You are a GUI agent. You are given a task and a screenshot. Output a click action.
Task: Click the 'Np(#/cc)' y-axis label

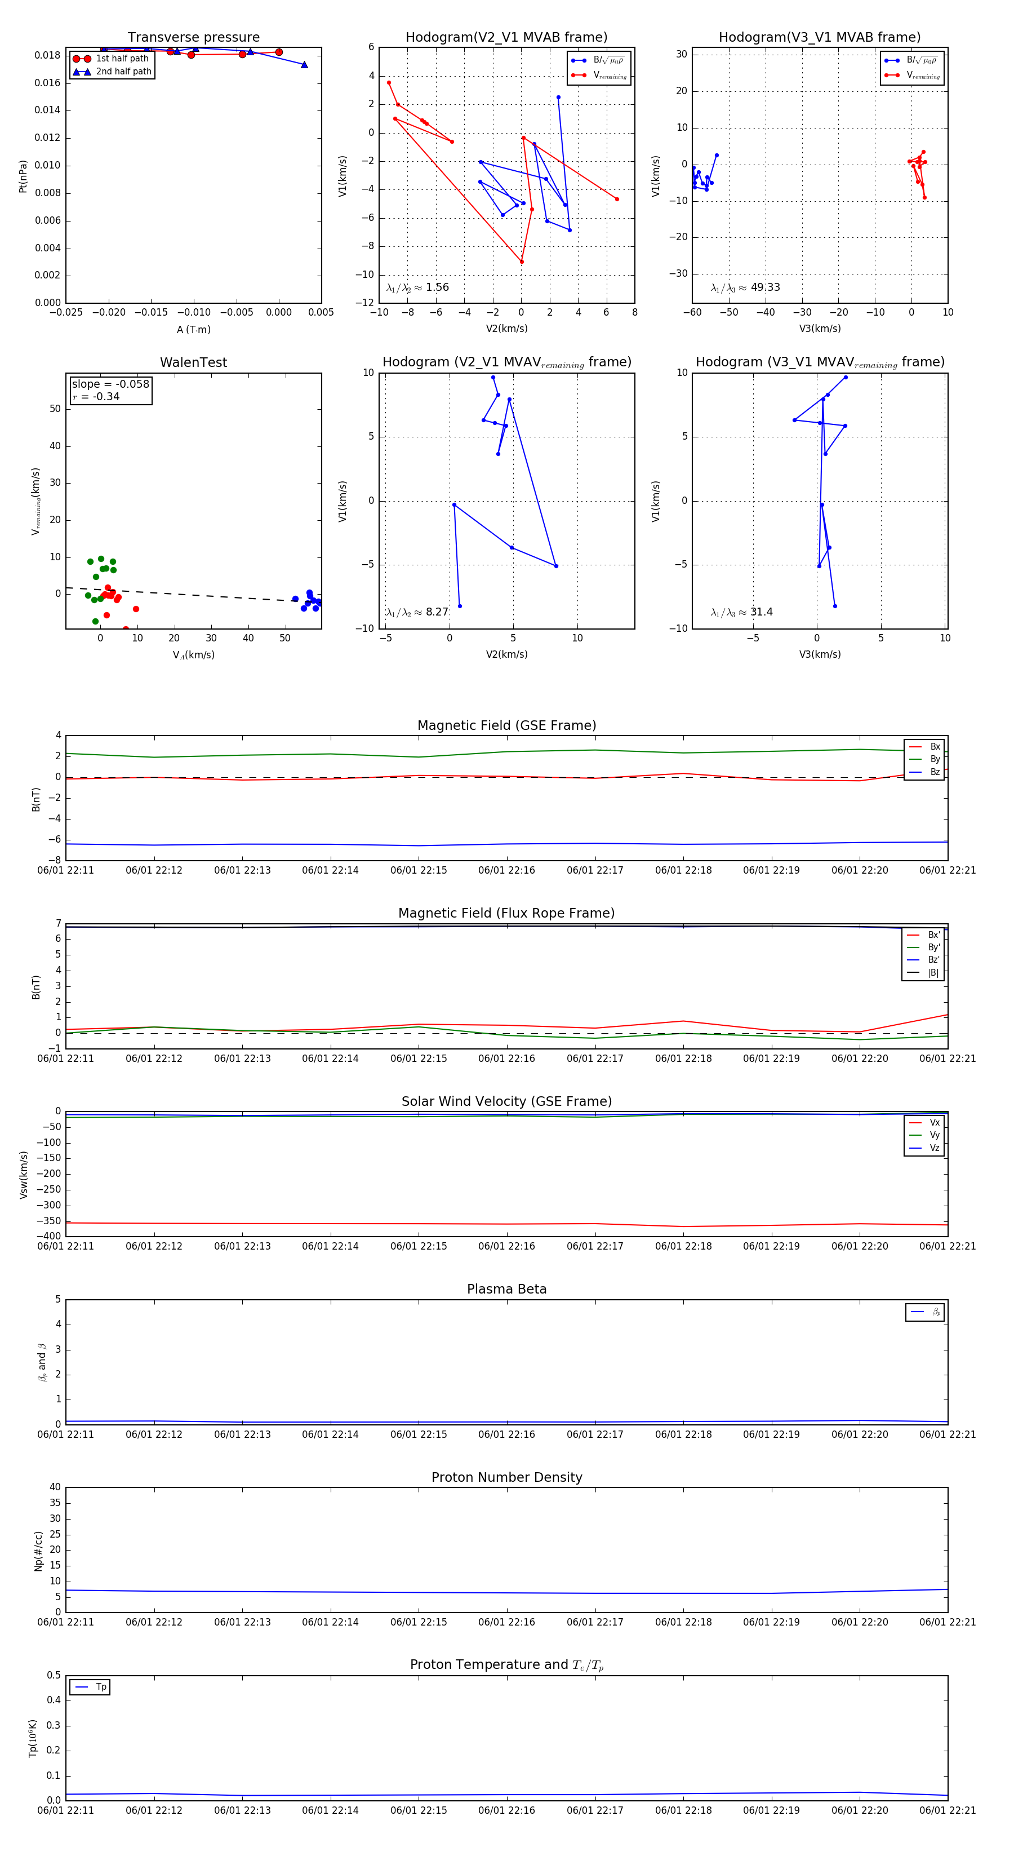(x=38, y=1550)
